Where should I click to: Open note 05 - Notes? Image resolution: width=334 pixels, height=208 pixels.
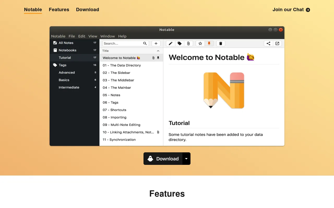[131, 95]
